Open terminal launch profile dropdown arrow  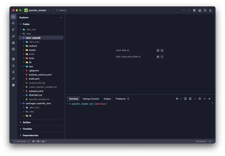[181, 99]
